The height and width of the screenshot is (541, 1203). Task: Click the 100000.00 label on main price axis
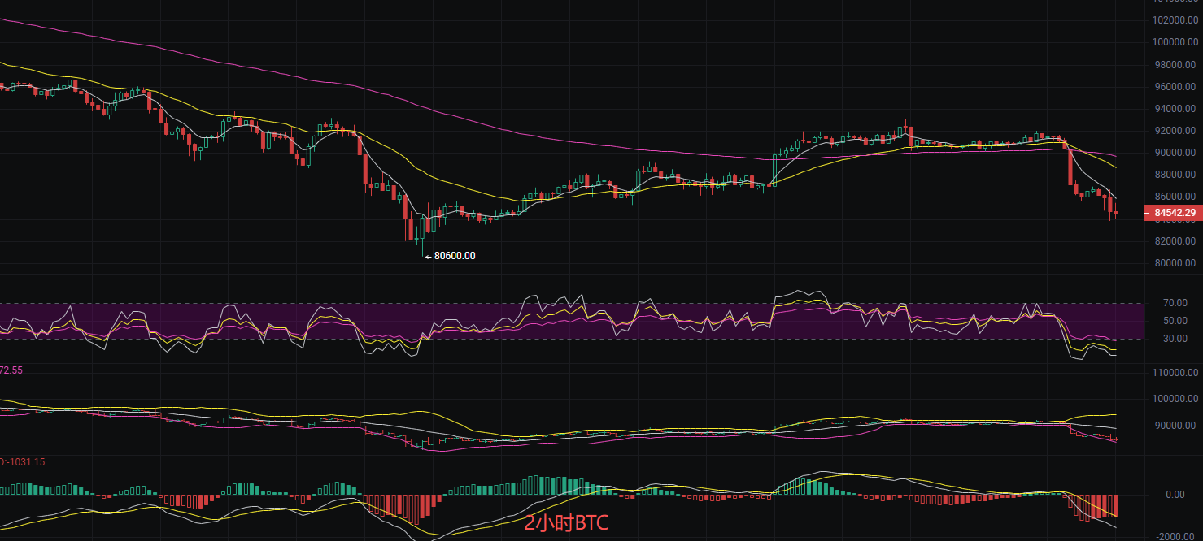click(1172, 42)
